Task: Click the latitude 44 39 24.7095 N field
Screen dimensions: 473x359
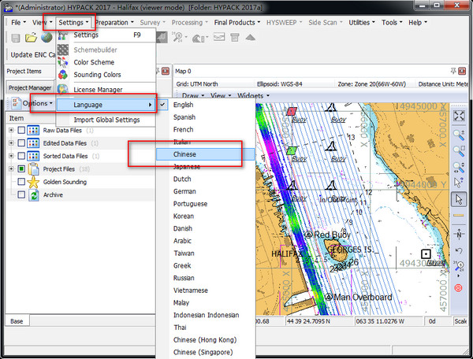Action: tap(319, 321)
